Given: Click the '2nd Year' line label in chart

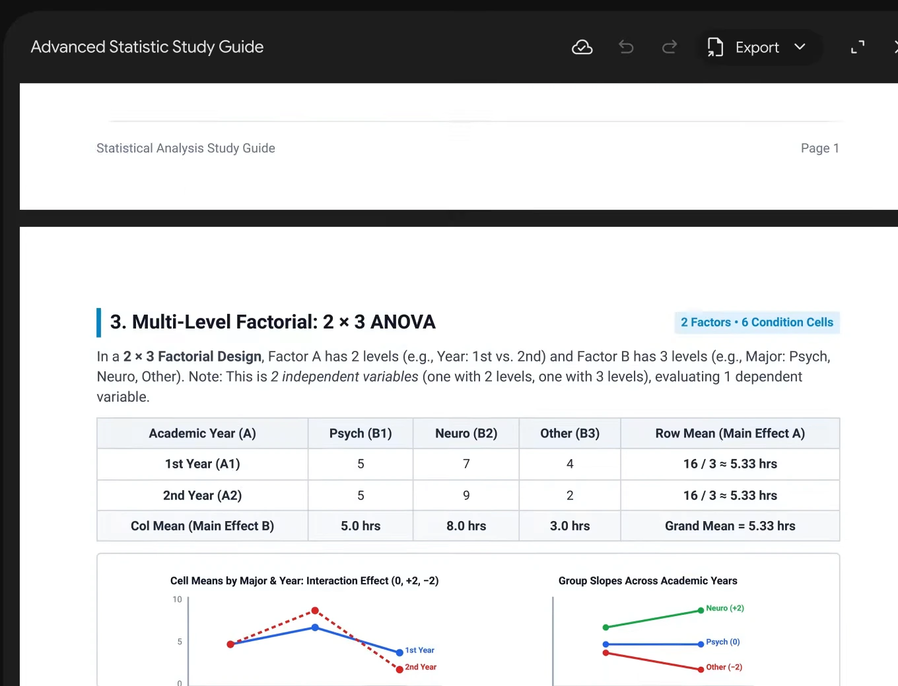Looking at the screenshot, I should pos(421,668).
